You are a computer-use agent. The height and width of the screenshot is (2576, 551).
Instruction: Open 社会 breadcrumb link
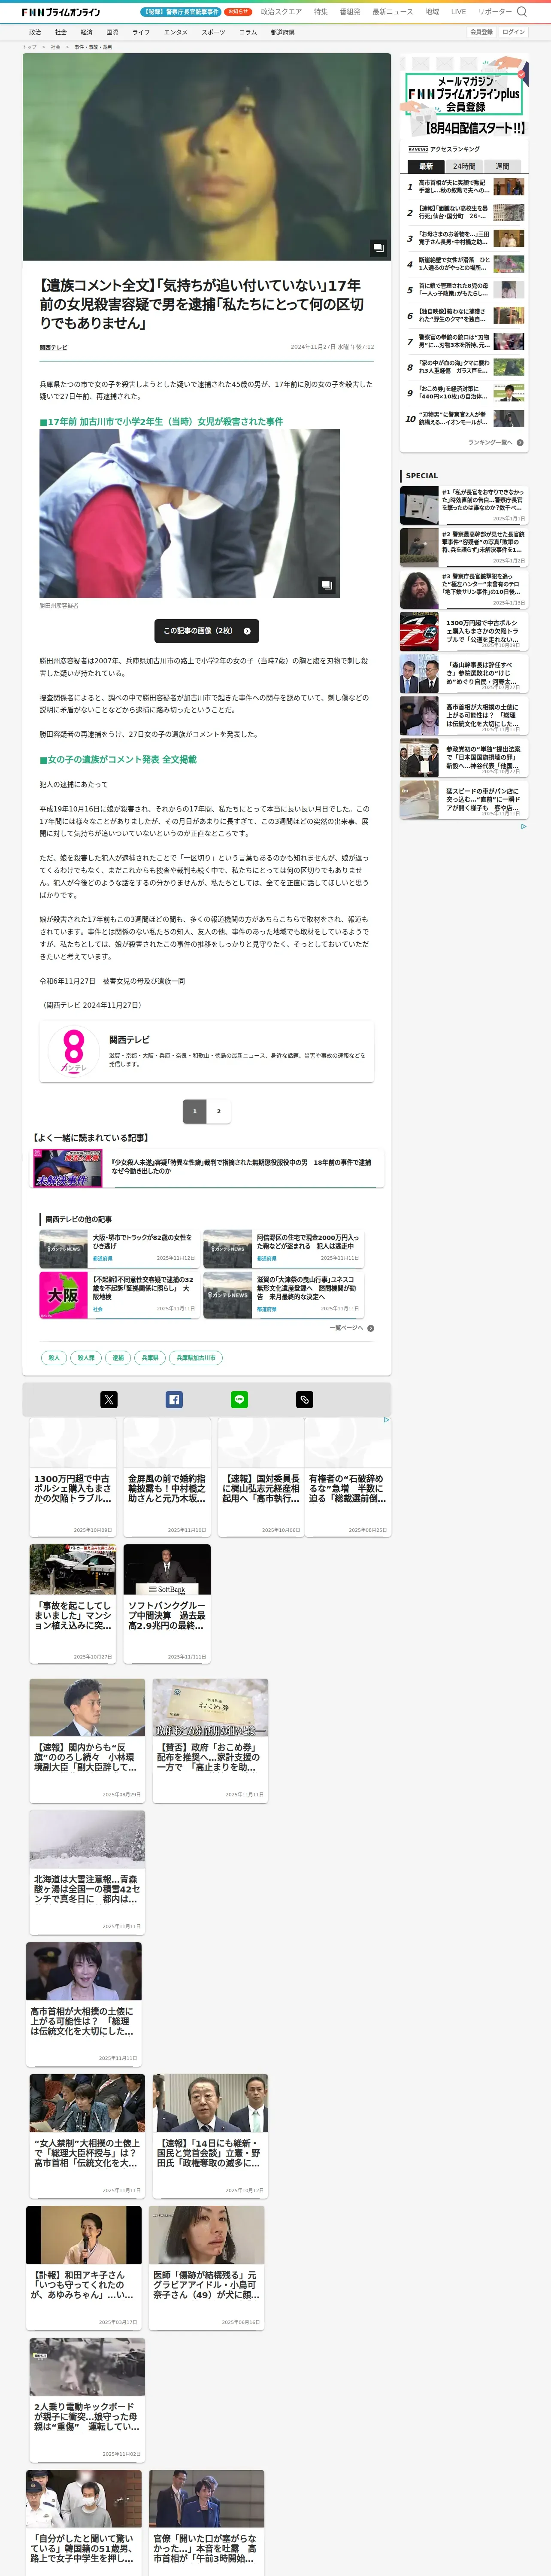click(55, 47)
